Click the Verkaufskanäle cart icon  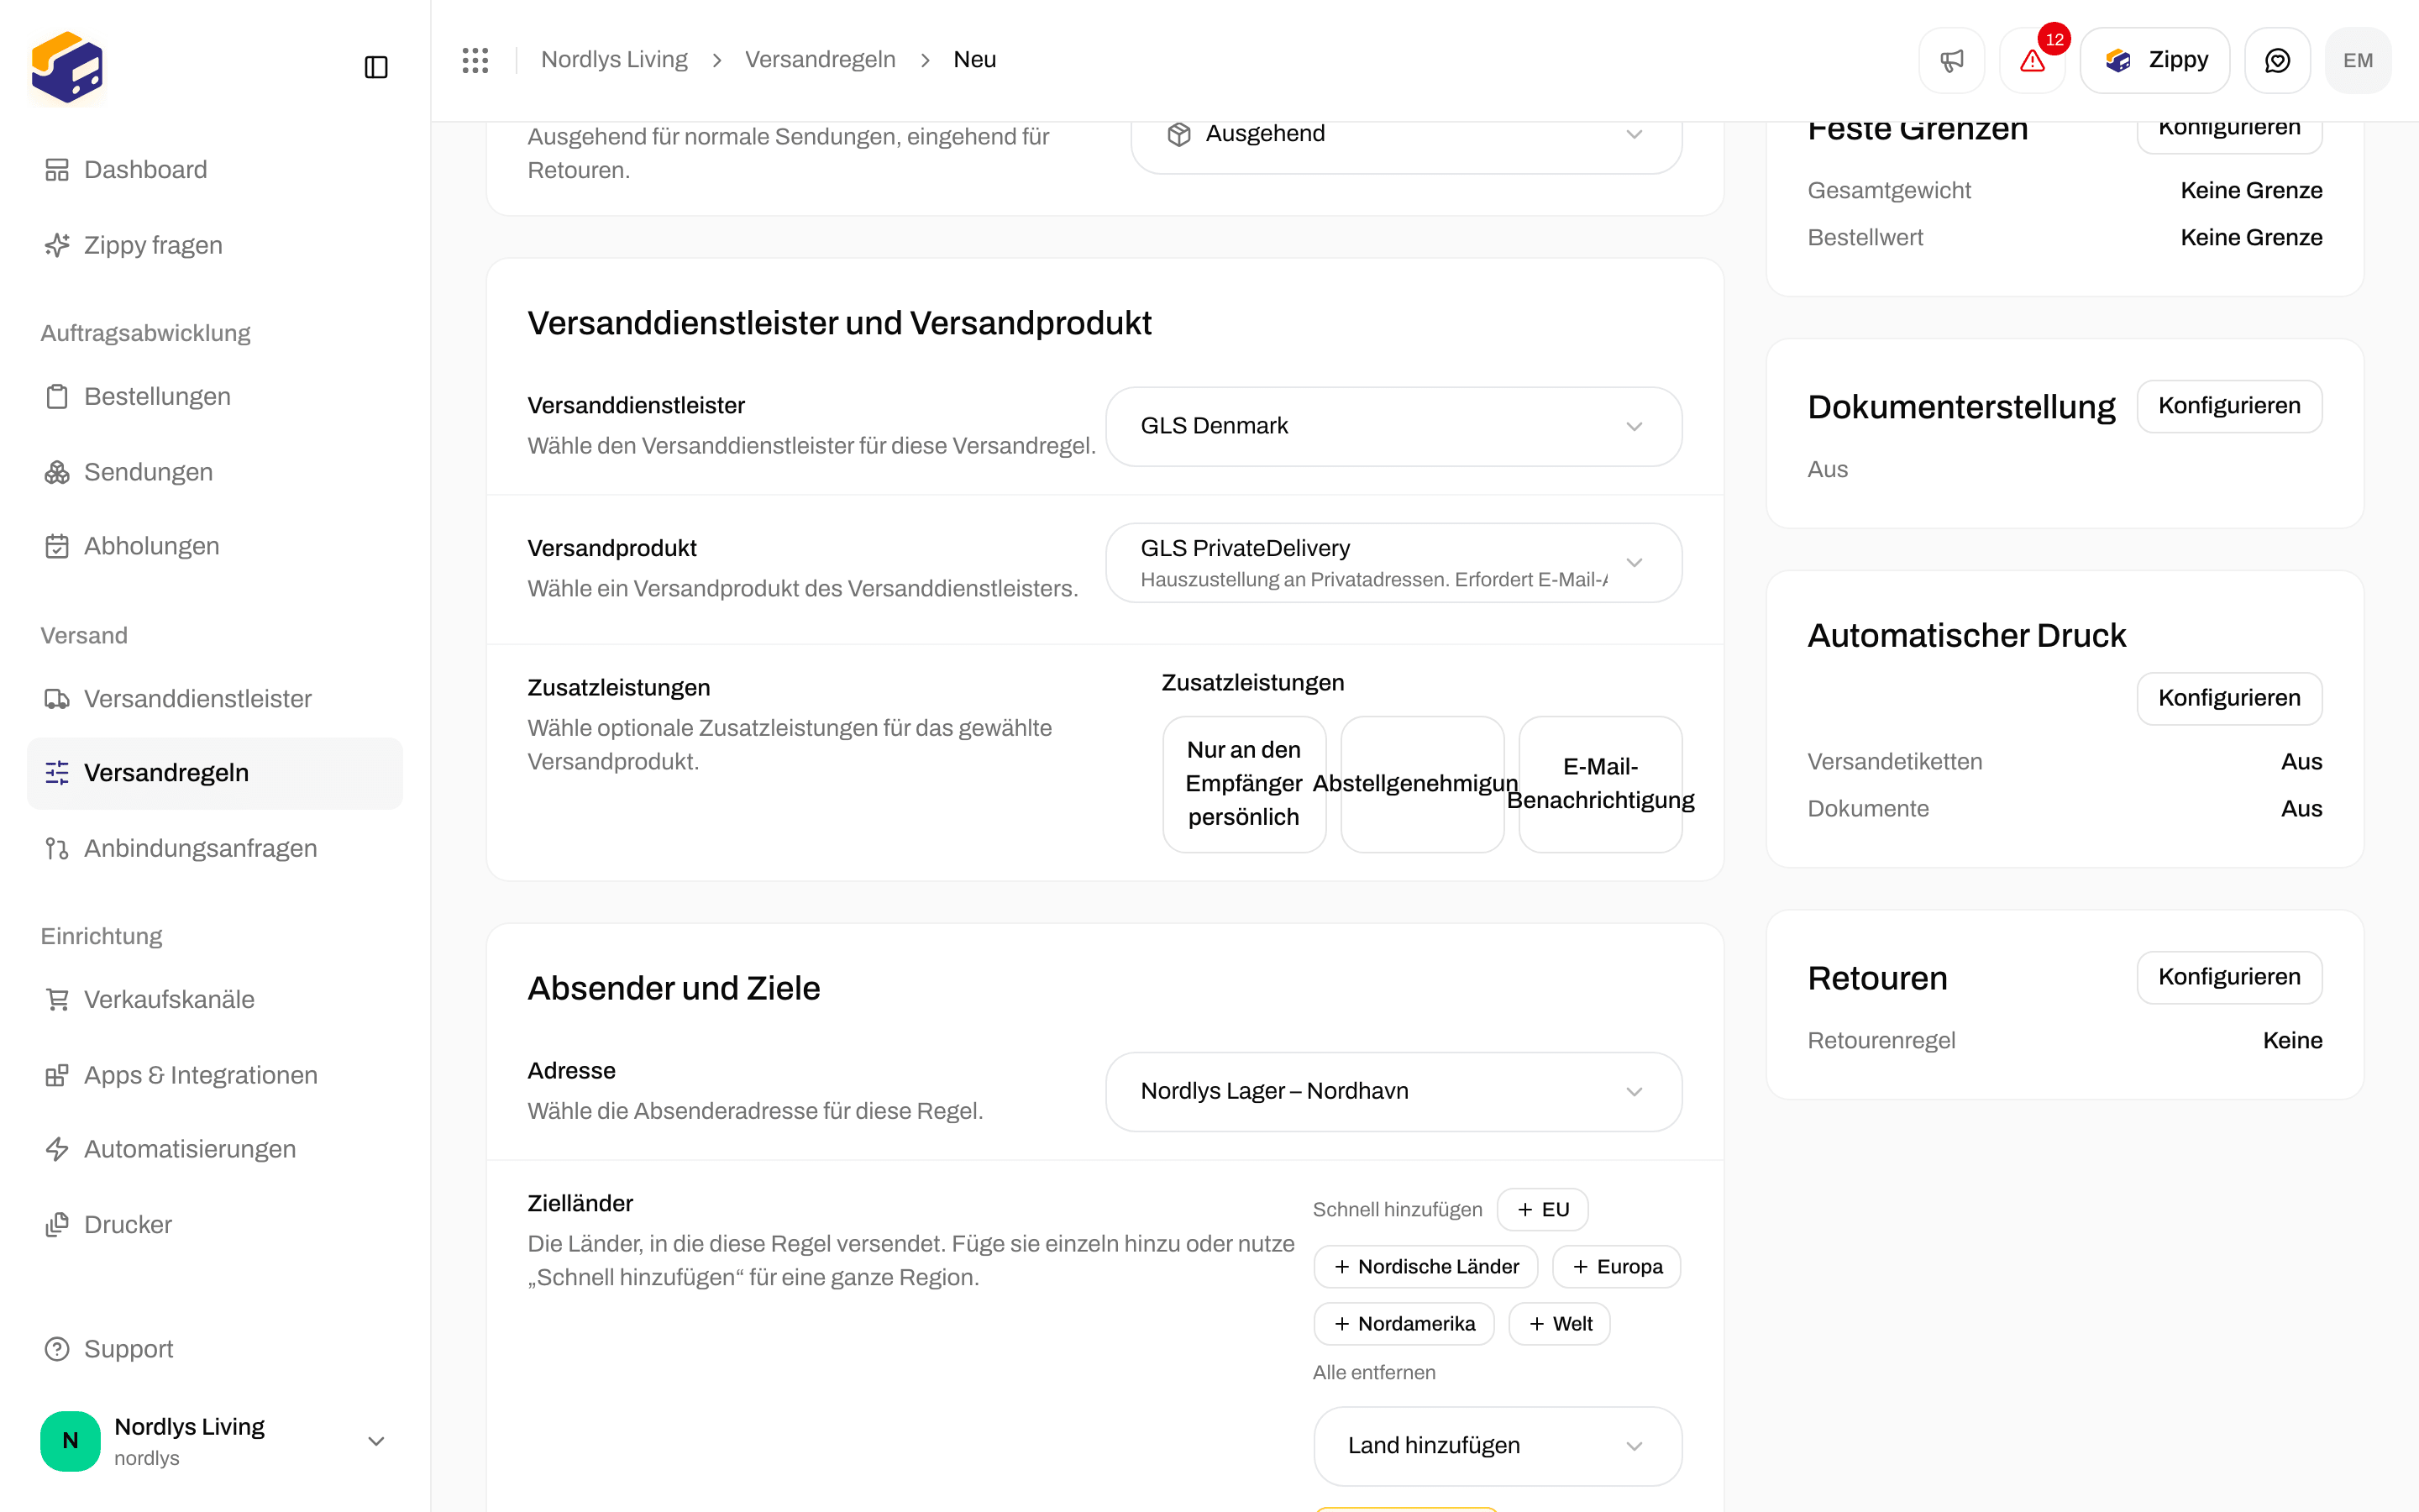point(57,1000)
